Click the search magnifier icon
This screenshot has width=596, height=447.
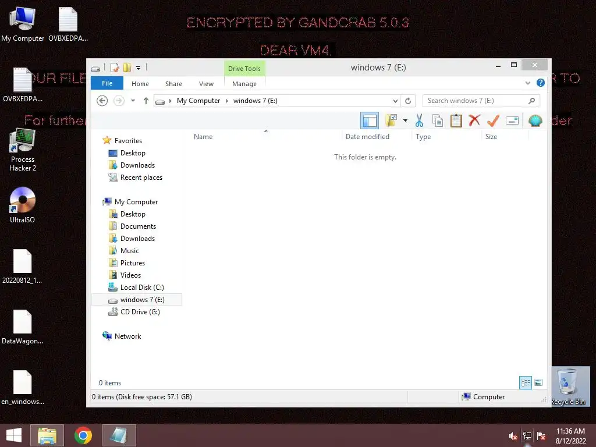(532, 101)
